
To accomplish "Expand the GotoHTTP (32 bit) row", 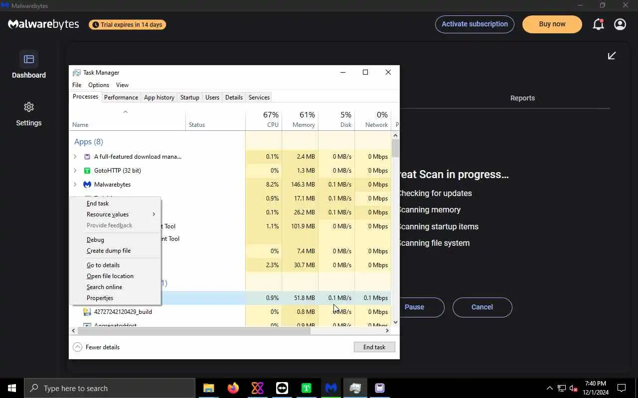I will click(75, 171).
